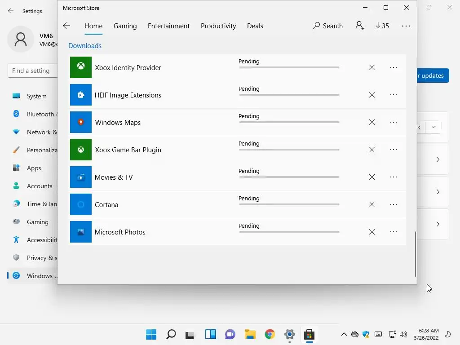Open more options for HEIF Image Extensions
The width and height of the screenshot is (460, 345).
click(394, 95)
